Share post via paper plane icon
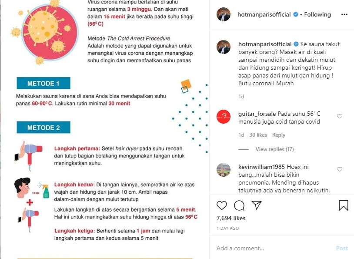 (257, 205)
